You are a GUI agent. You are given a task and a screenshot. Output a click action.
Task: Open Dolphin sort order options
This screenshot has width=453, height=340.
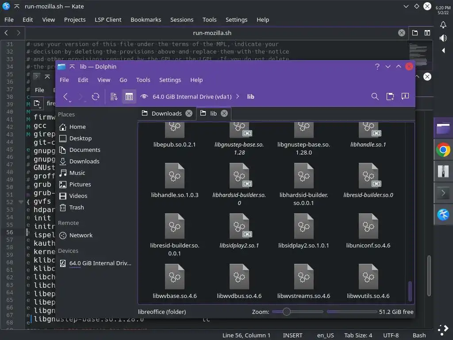[114, 97]
